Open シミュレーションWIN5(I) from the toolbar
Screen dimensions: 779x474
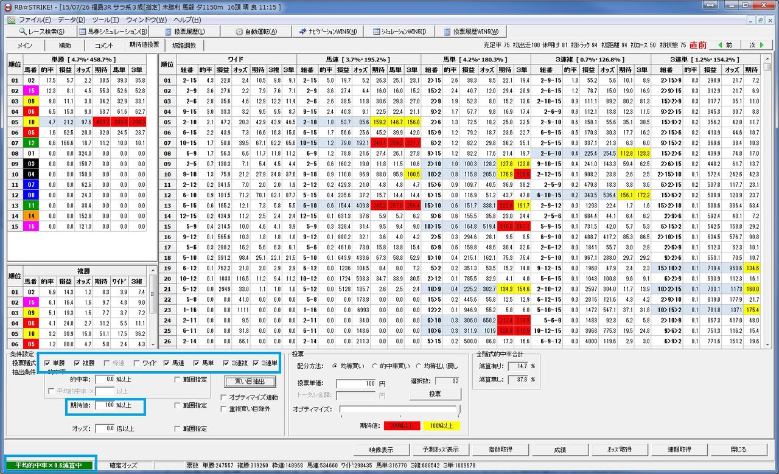399,32
